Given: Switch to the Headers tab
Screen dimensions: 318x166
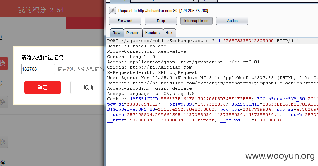Looking at the screenshot, I should (152, 33).
